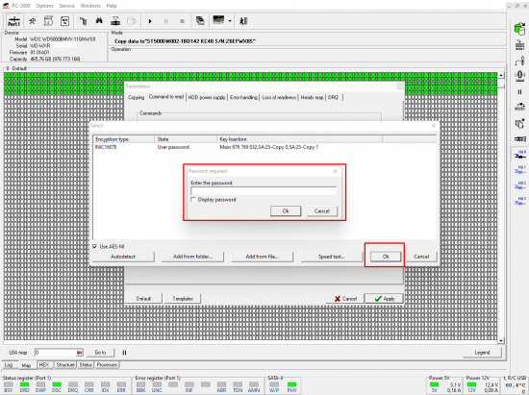Click the map scrollbar down arrow
The width and height of the screenshot is (529, 395).
pos(501,341)
